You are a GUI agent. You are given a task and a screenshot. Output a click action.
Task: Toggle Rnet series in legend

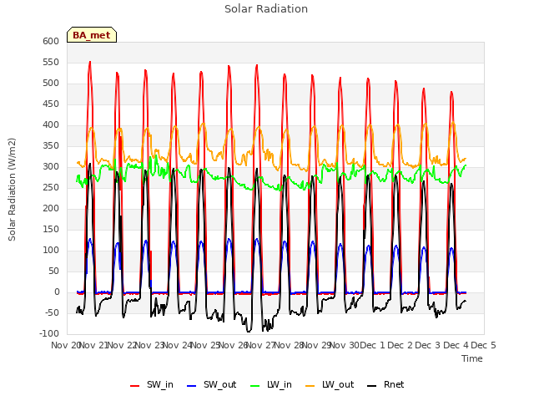coord(385,384)
